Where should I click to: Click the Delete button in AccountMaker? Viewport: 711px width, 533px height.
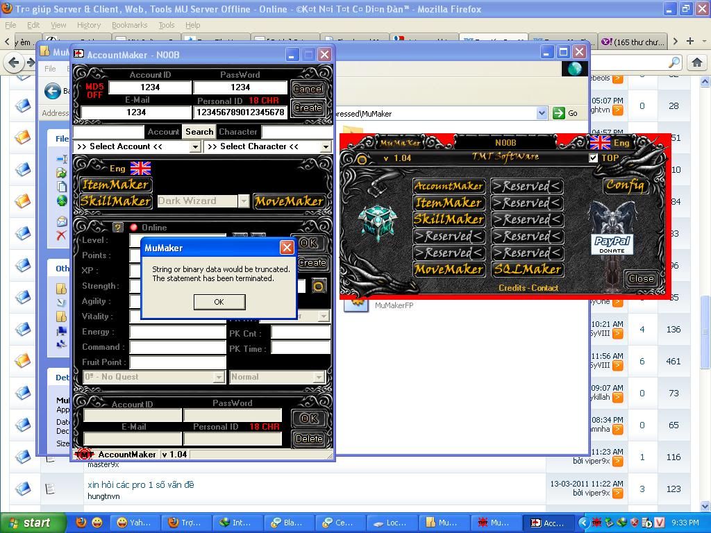click(309, 439)
